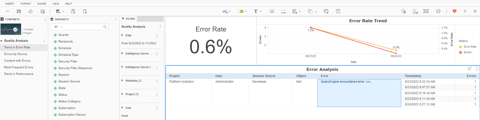
Task: Expand the Project (3) filter
Action: pos(122,94)
